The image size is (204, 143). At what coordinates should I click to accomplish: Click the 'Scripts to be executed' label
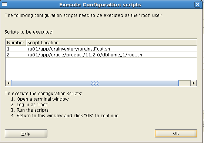(x=29, y=32)
